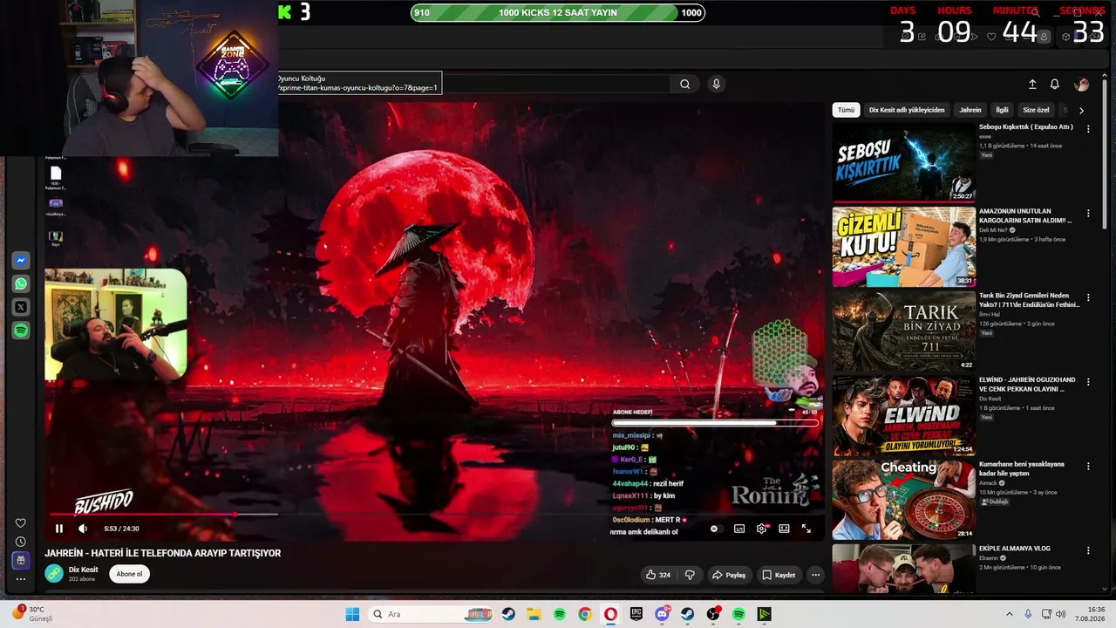
Task: Open the Seboşu Kışkırttık video thumbnail
Action: 903,162
